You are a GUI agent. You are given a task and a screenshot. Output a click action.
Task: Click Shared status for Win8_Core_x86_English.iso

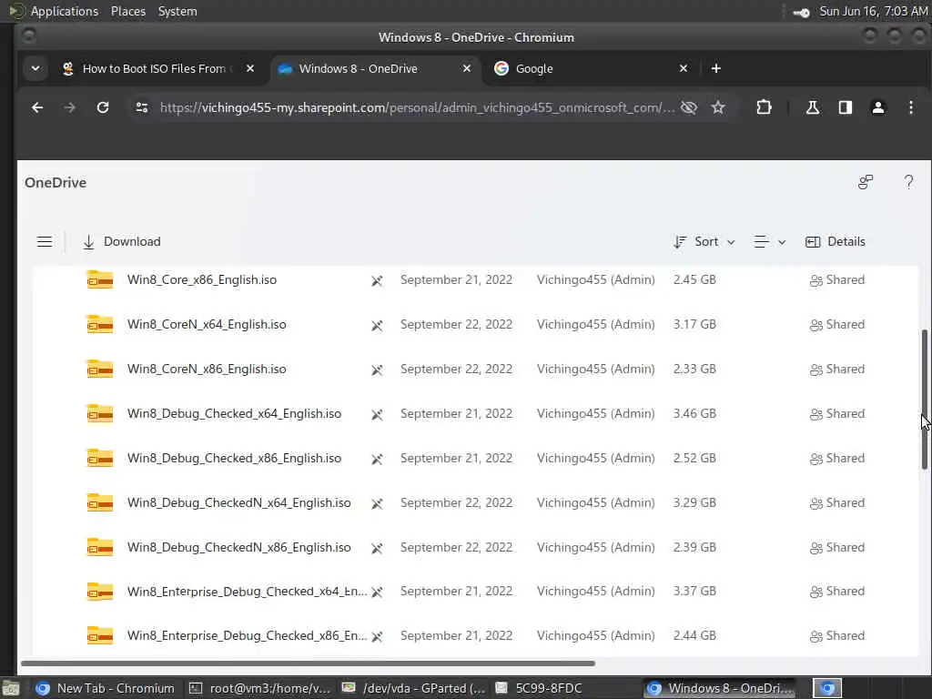click(837, 280)
